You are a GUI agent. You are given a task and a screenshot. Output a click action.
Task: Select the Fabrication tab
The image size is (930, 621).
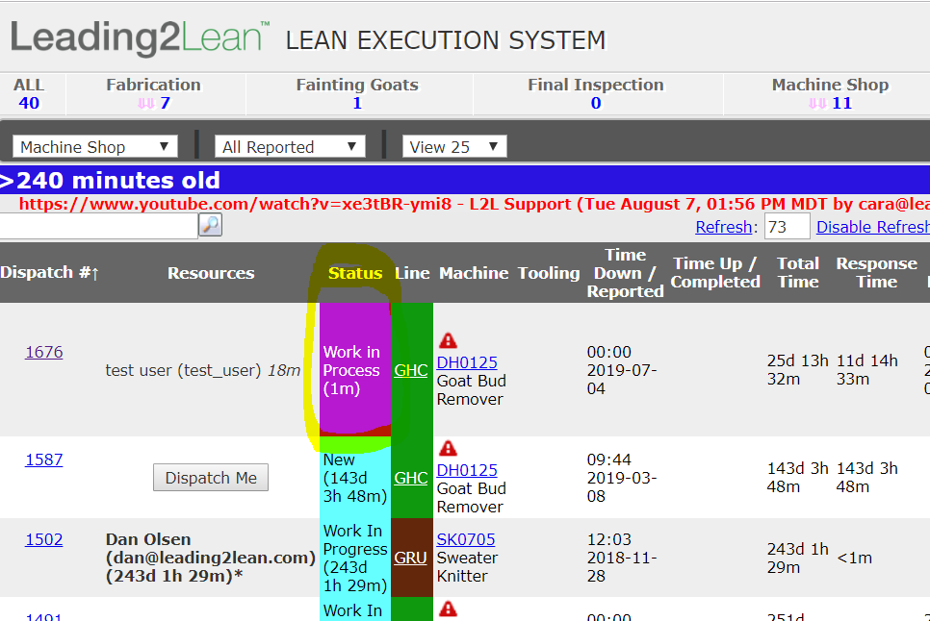[154, 94]
